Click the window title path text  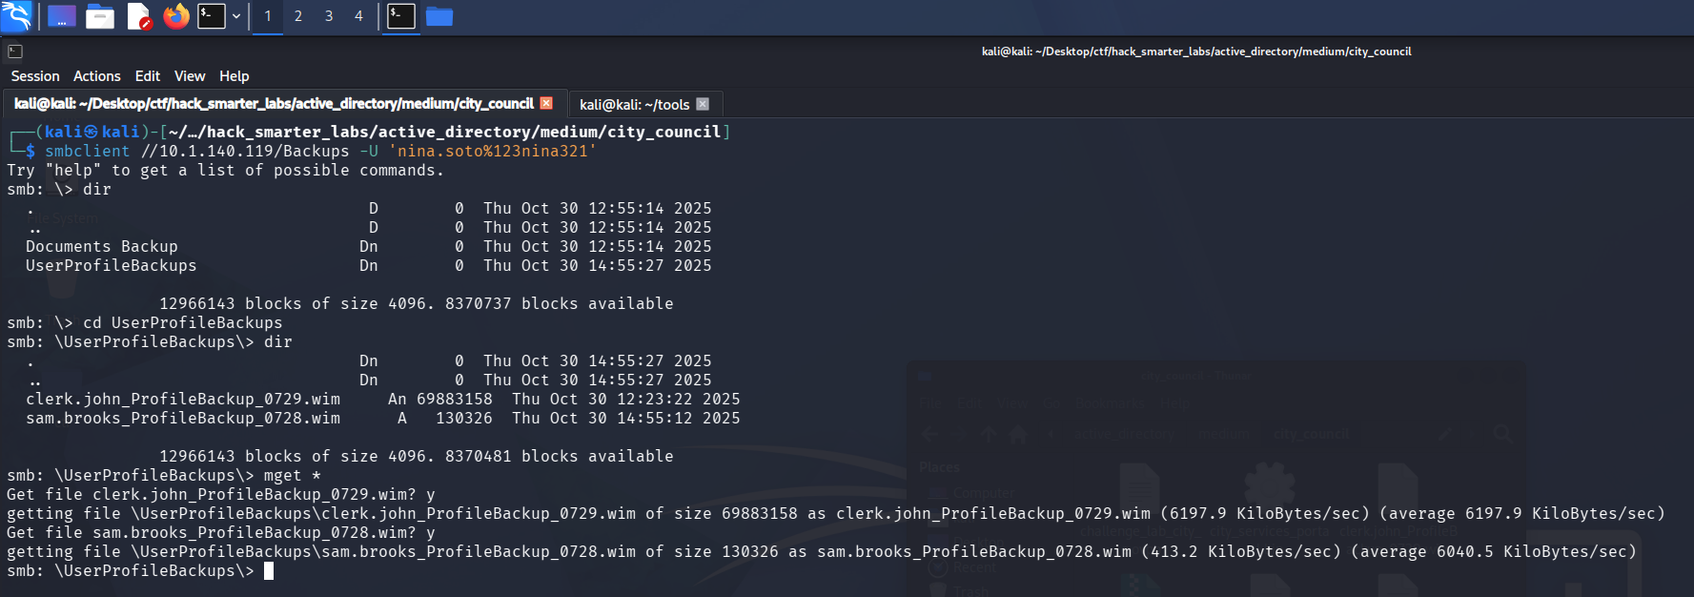1196,51
